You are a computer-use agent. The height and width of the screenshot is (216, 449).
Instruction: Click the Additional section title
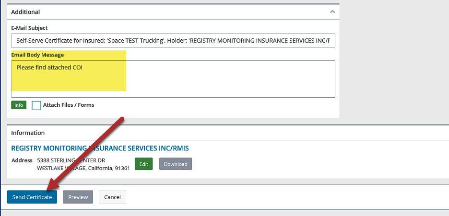(25, 11)
